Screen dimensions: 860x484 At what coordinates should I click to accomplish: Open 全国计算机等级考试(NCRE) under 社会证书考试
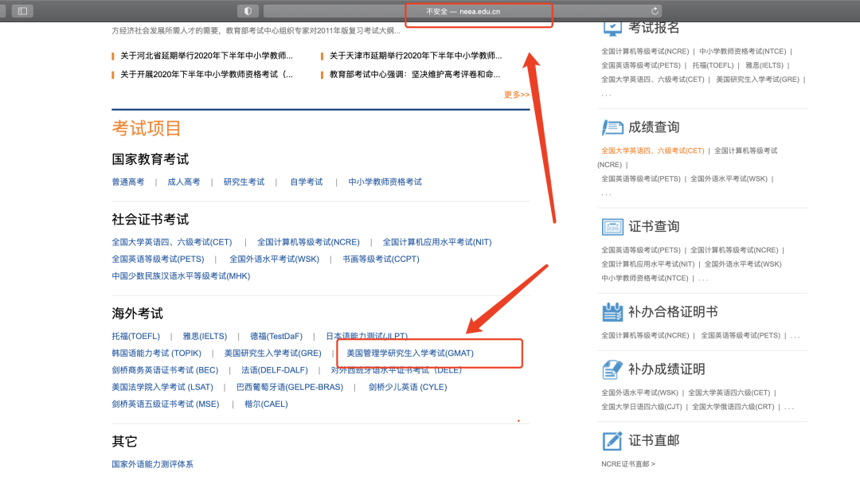(308, 242)
